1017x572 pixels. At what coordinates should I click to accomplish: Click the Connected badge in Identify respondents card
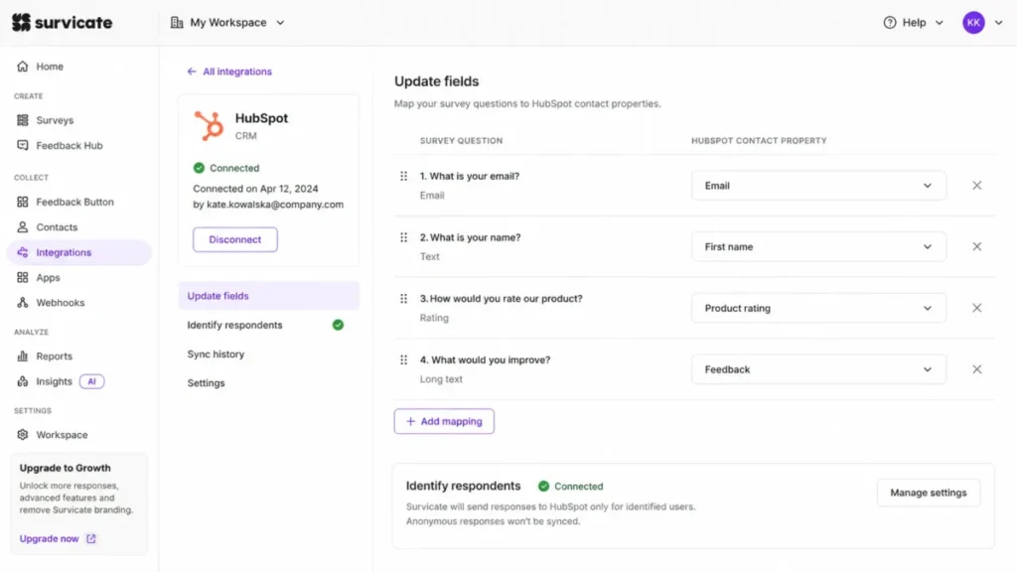(x=571, y=486)
